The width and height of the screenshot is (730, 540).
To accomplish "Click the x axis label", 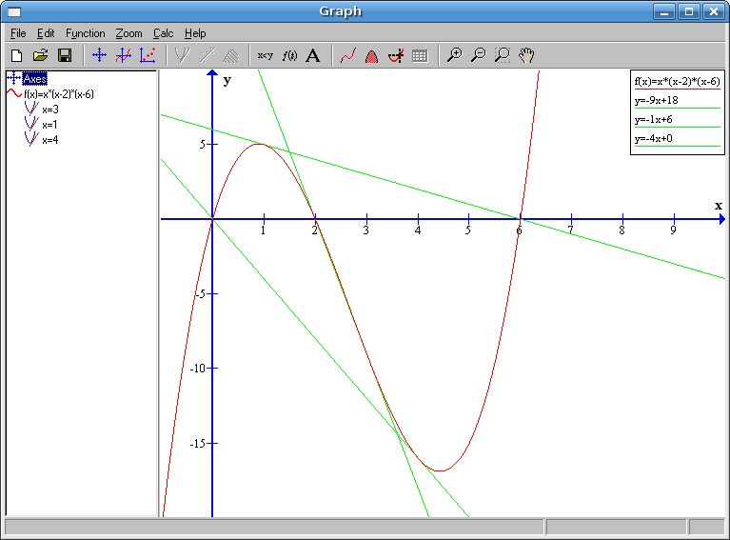I will coord(719,206).
